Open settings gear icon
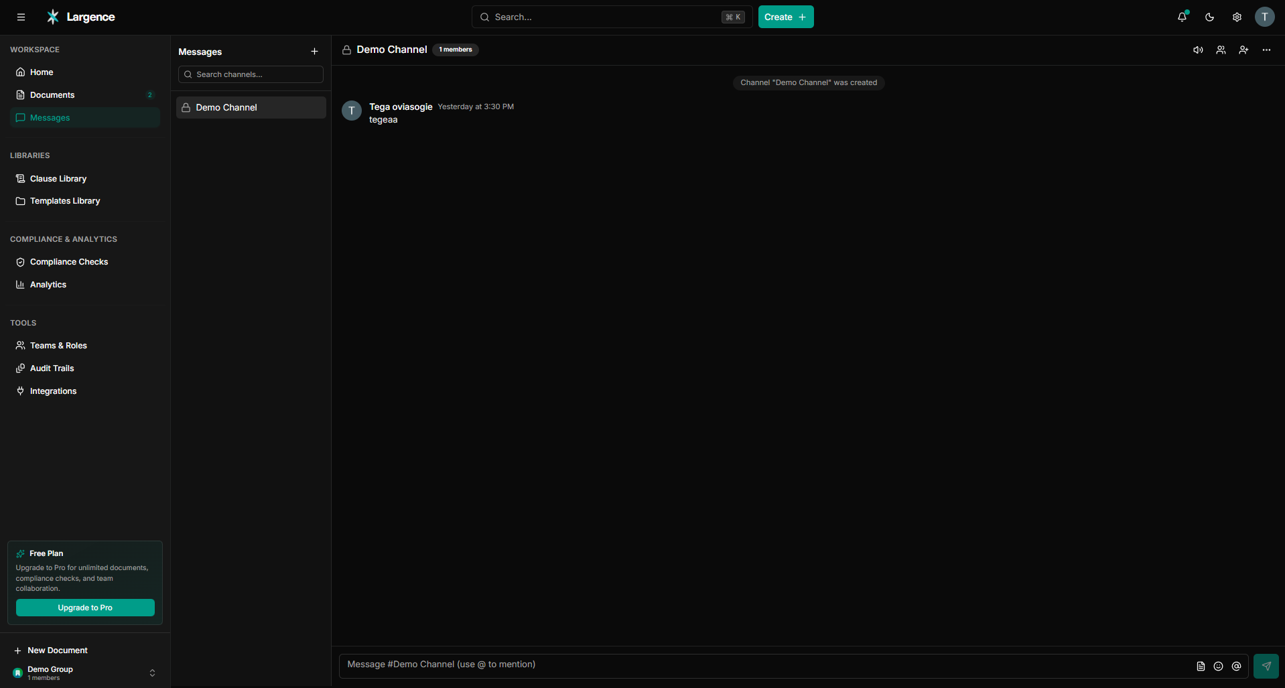 [1237, 17]
